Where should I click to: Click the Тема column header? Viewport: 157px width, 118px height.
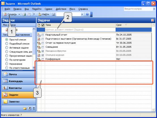[80, 25]
